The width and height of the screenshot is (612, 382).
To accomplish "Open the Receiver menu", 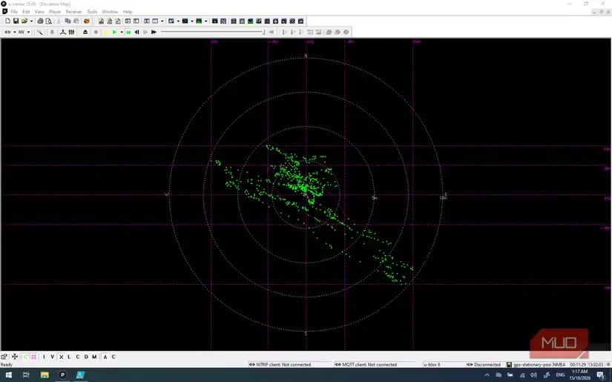I will tap(73, 12).
